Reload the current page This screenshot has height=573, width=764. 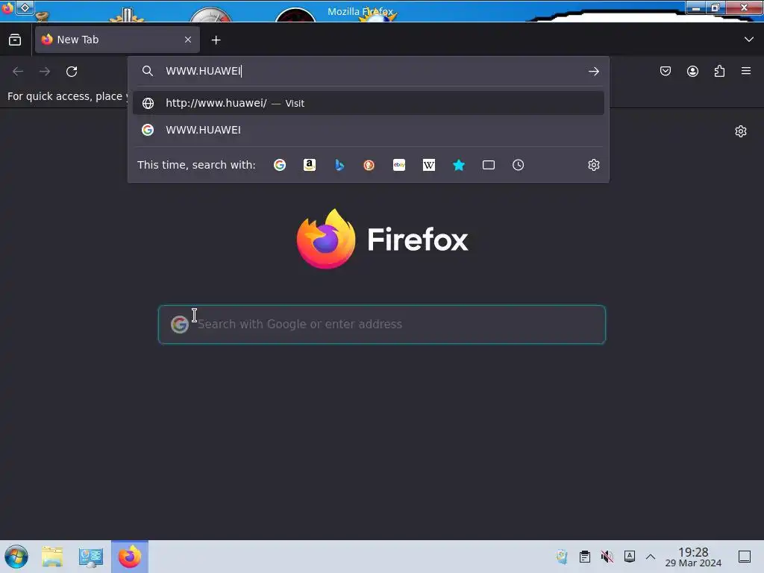point(72,72)
